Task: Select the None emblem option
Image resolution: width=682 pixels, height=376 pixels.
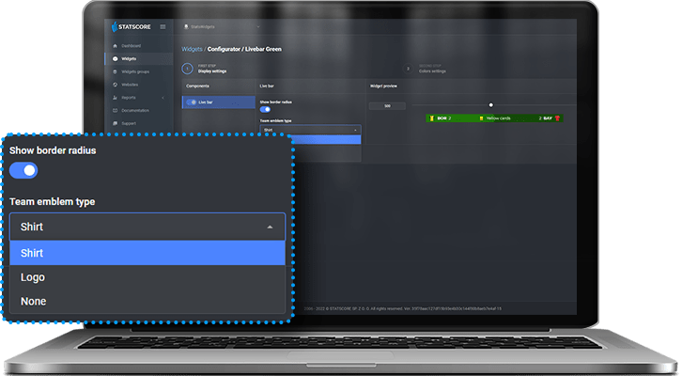Action: point(147,301)
